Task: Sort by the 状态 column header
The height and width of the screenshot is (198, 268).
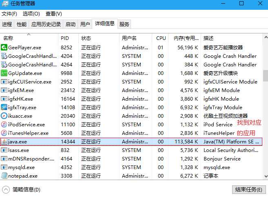Action: click(99, 38)
